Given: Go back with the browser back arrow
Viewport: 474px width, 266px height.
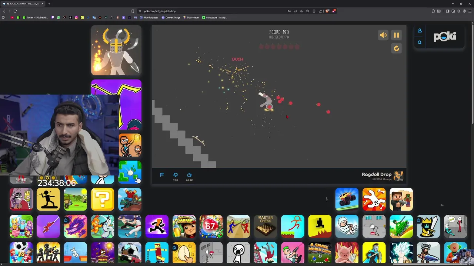Looking at the screenshot, I should tap(4, 11).
